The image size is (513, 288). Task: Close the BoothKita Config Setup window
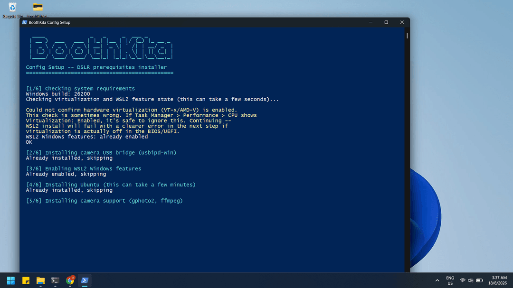point(402,22)
